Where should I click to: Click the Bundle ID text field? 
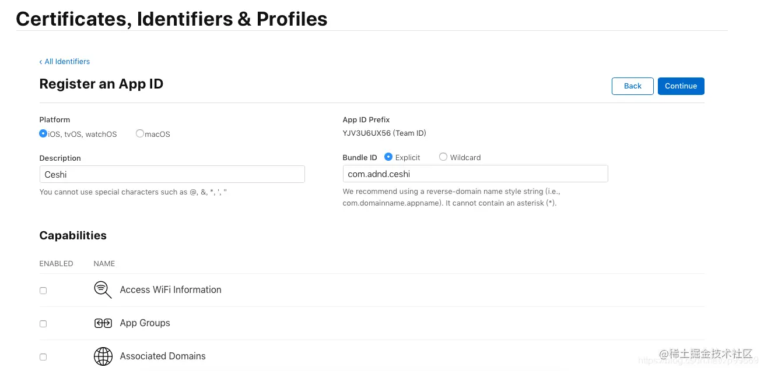pos(475,174)
